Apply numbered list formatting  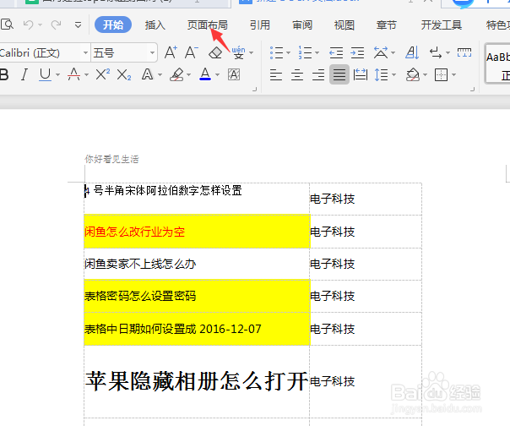pyautogui.click(x=305, y=52)
